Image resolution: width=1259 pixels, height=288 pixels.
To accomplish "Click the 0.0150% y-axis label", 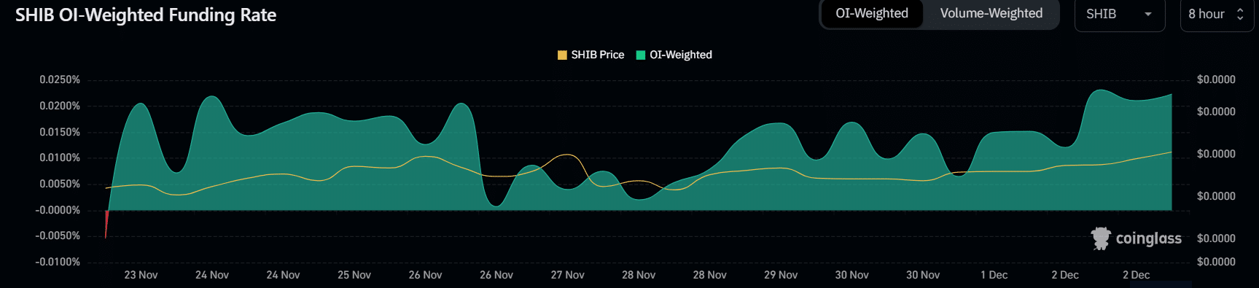I will click(x=60, y=132).
